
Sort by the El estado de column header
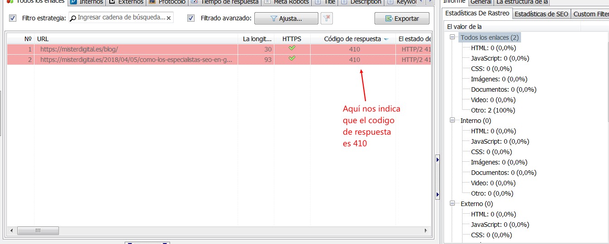(x=413, y=39)
